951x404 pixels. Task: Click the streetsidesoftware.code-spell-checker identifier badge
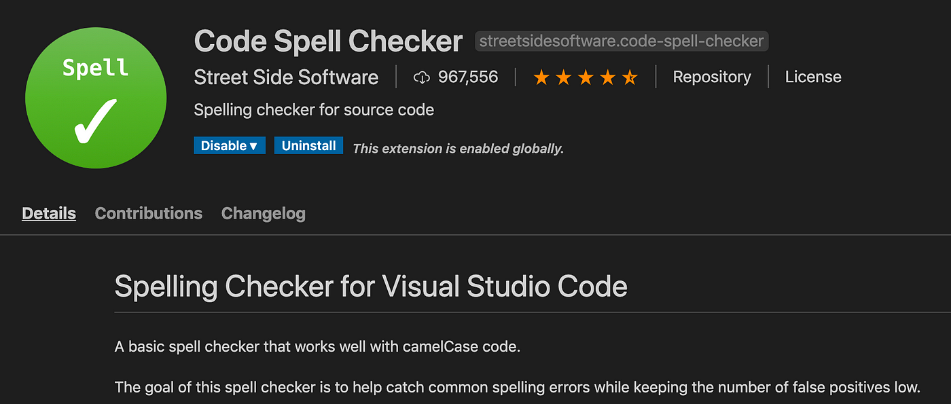(622, 41)
